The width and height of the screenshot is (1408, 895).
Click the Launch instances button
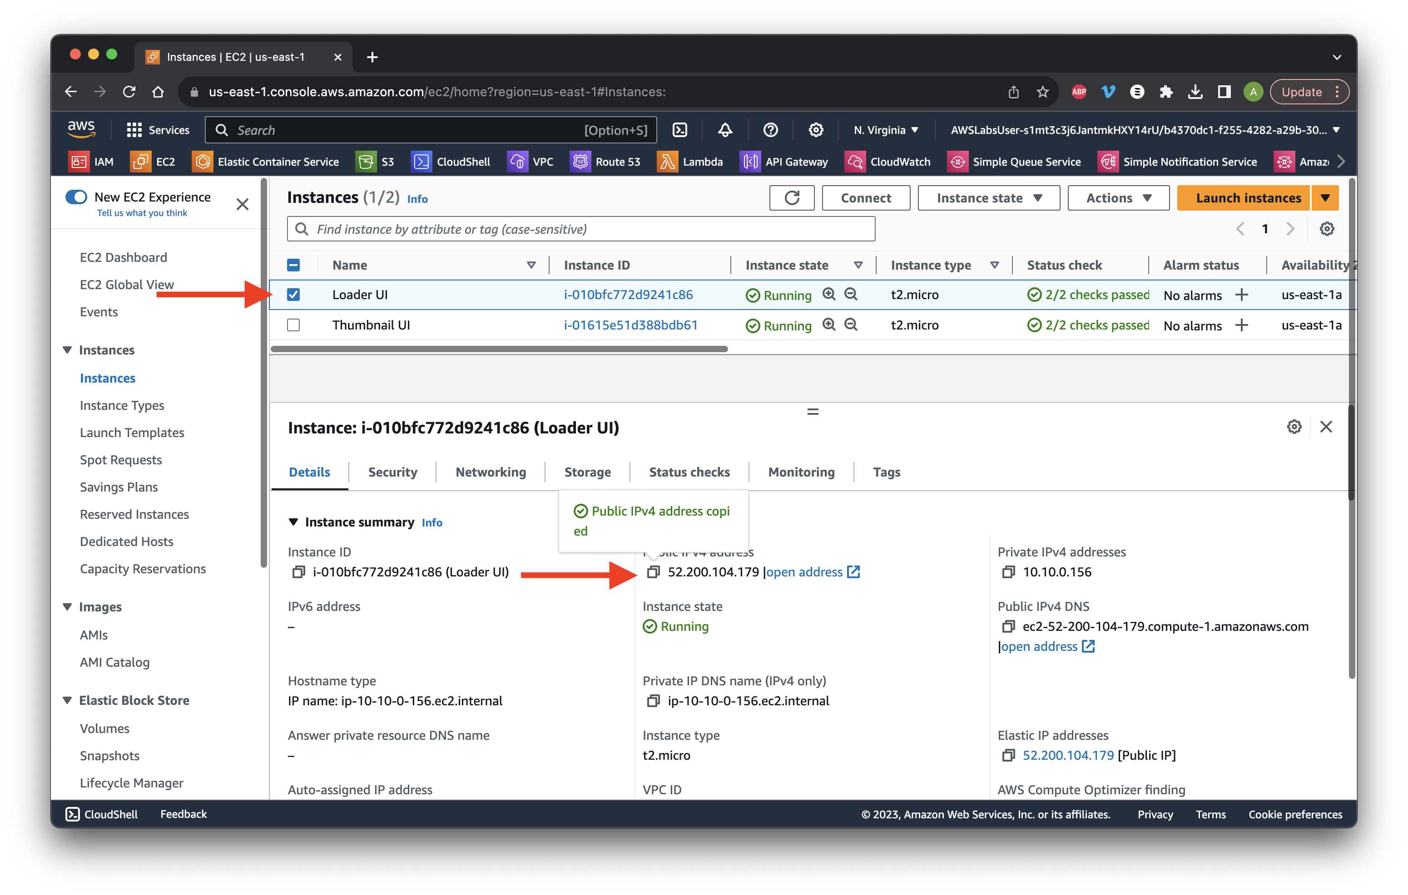tap(1244, 198)
